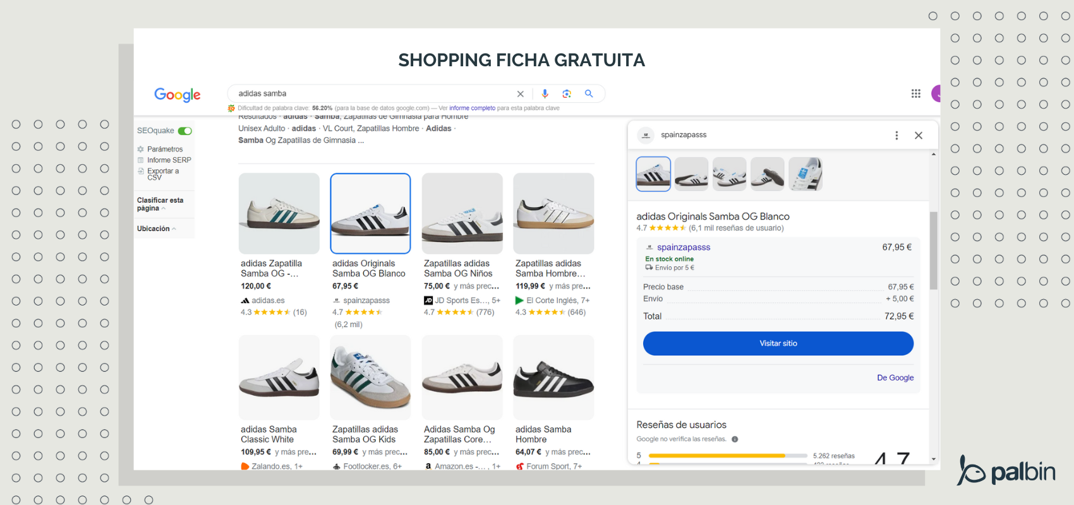Image resolution: width=1074 pixels, height=505 pixels.
Task: Click 'Total' 72,95 € price row
Action: coord(778,316)
